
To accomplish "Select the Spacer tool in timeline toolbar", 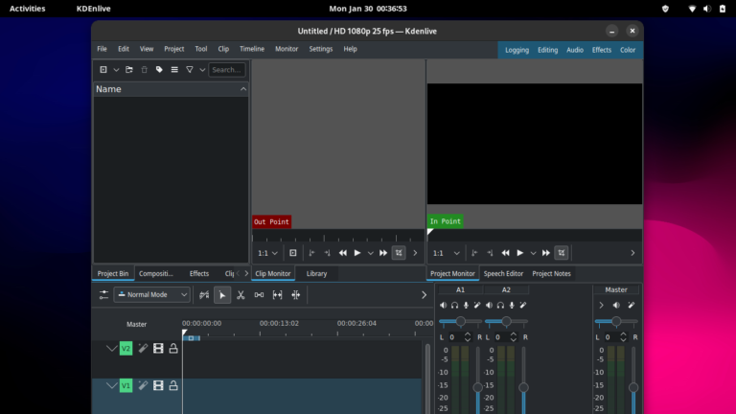I will pos(259,295).
